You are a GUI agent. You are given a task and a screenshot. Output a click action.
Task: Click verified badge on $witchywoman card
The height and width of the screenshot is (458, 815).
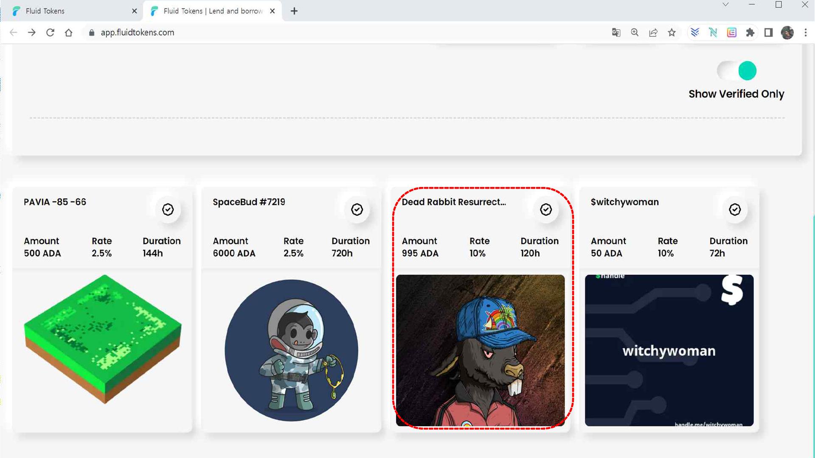pyautogui.click(x=735, y=209)
